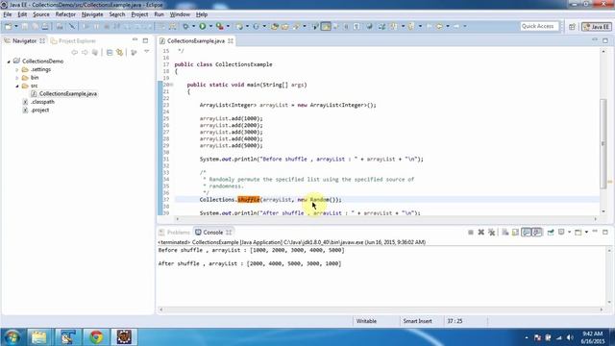Open the Run button dropdown arrow
Image resolution: width=615 pixels, height=346 pixels.
(210, 26)
